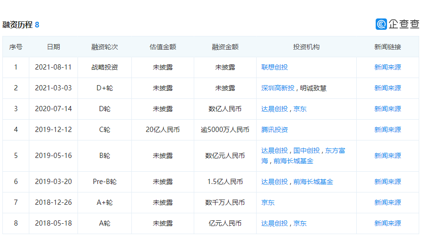Select the date 2021-08-11
The image size is (422, 236).
(x=53, y=67)
